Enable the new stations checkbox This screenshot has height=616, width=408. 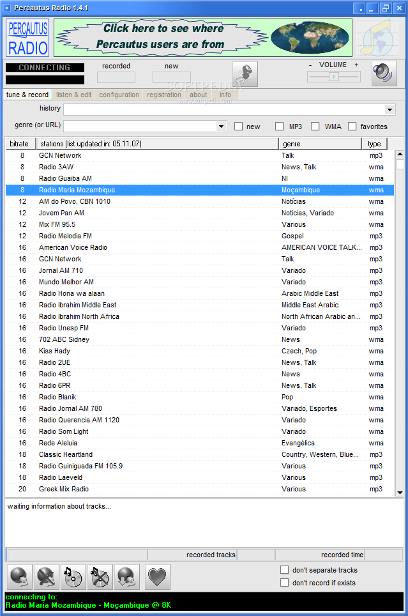coord(238,126)
